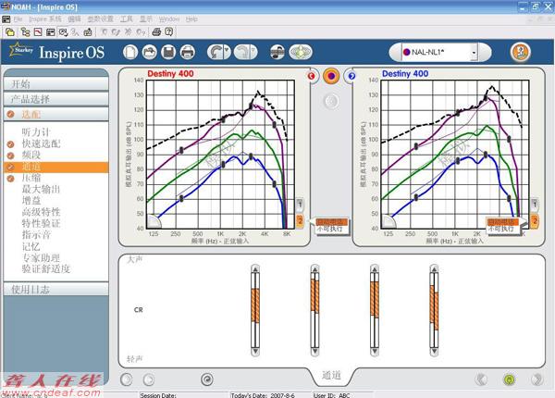Click the quarter-circle corner icon on left graph
This screenshot has width=555, height=398.
tap(154, 221)
